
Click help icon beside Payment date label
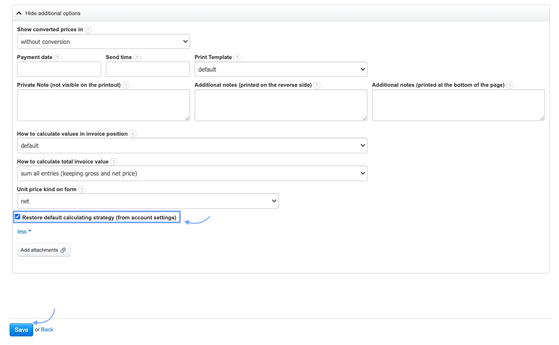pyautogui.click(x=57, y=57)
